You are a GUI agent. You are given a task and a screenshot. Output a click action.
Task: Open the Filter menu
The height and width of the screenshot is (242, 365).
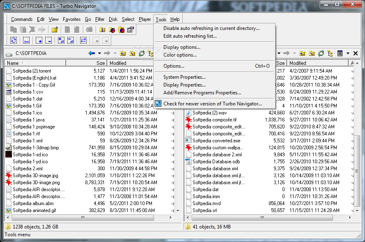coord(100,19)
